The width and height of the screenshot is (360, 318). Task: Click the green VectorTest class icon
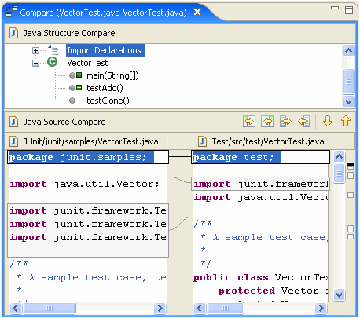pos(52,62)
